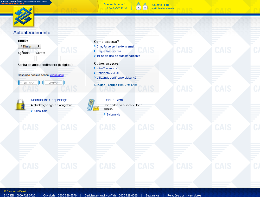Click the golden padlock security icon

[x=20, y=104]
